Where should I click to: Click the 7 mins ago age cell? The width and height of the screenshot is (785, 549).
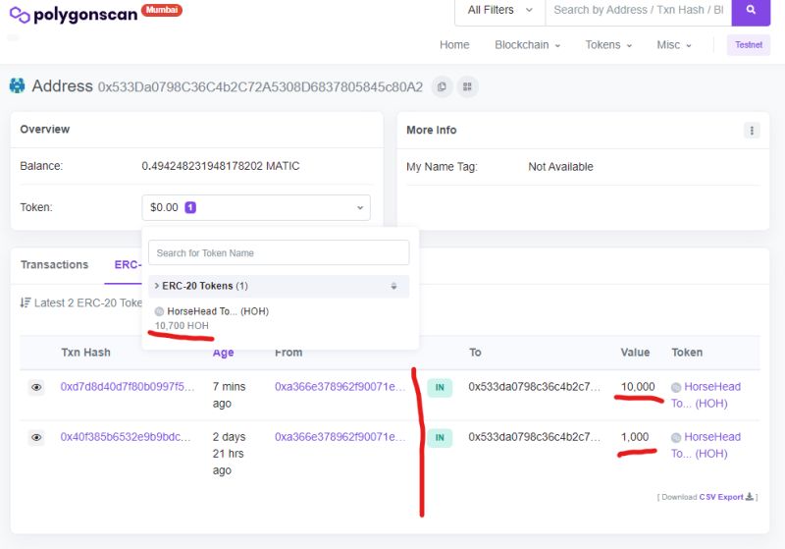point(229,395)
